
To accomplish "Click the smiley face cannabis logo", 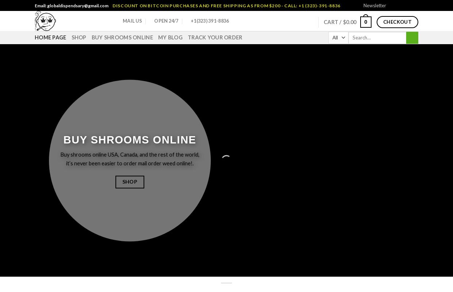I will click(45, 21).
